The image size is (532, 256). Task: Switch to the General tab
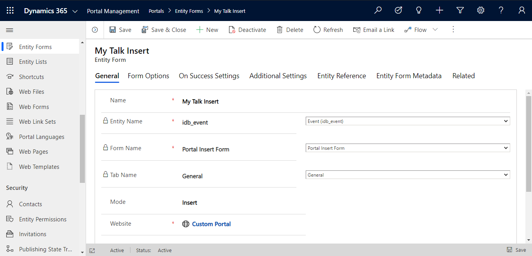click(107, 76)
